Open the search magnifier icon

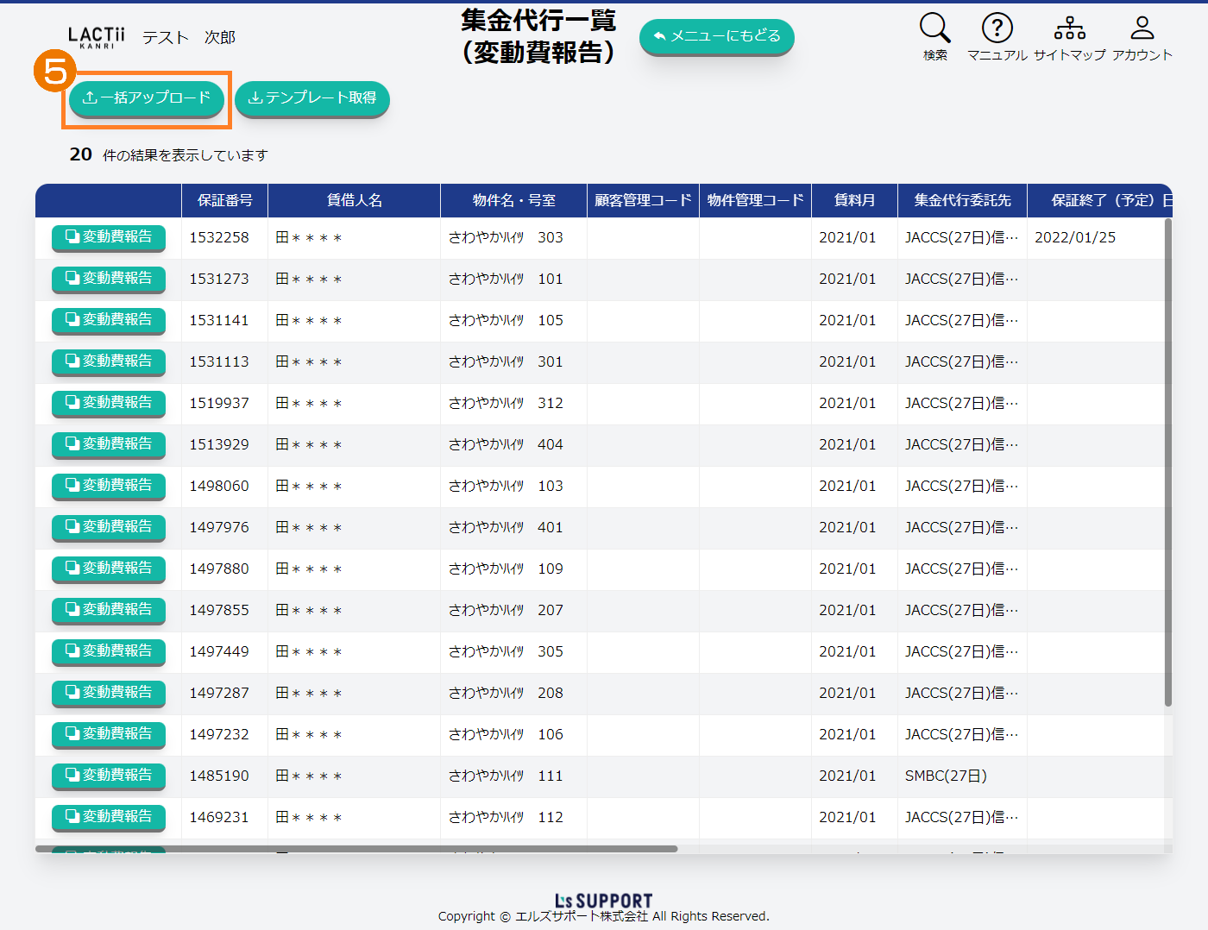click(934, 28)
